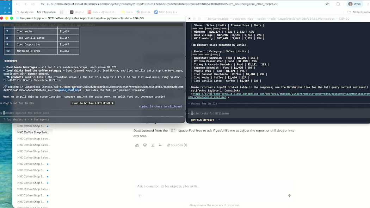Like the response with thumbs up
Screen dimensions: 370x208
[x=137, y=145]
